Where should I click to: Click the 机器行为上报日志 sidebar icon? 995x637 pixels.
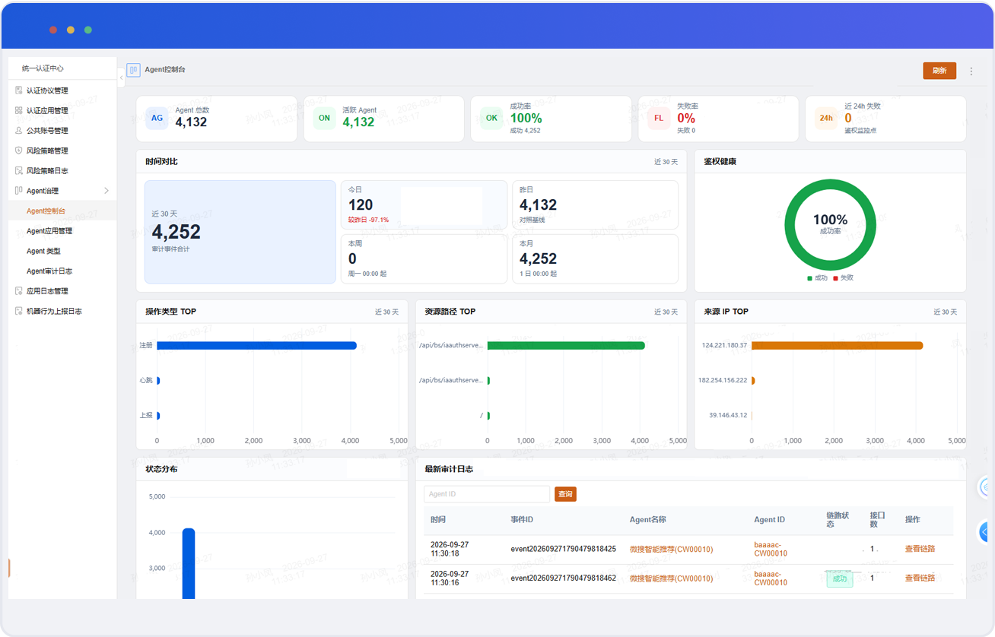19,311
